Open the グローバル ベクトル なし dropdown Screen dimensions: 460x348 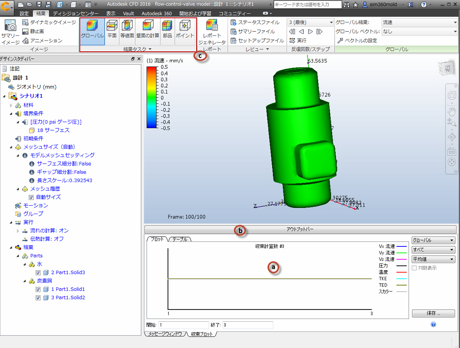coord(420,32)
